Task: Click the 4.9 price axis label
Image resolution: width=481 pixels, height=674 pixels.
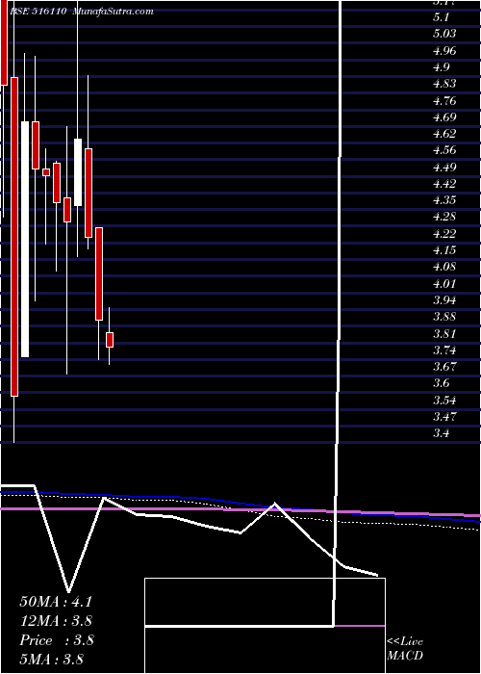Action: [x=442, y=67]
